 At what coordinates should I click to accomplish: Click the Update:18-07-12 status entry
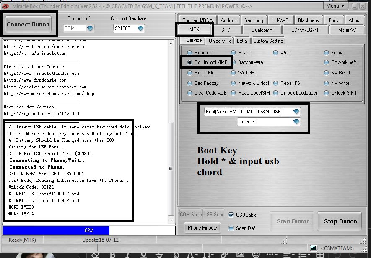100,240
